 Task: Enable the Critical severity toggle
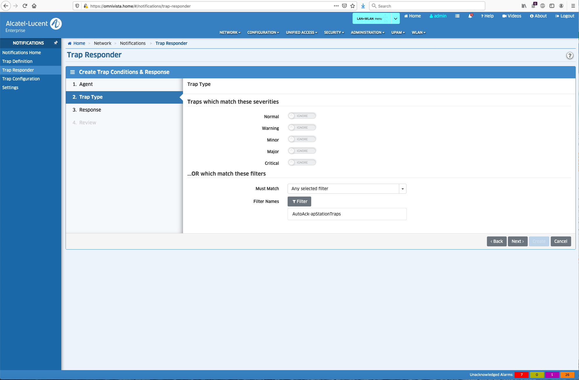click(302, 162)
